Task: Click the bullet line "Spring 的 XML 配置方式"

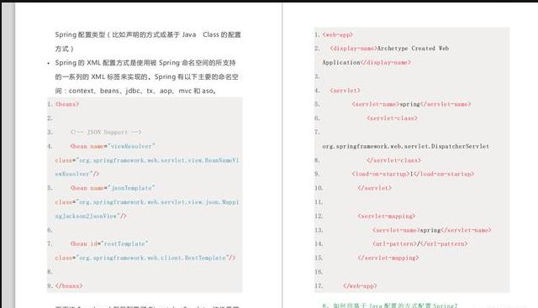Action: [x=145, y=63]
